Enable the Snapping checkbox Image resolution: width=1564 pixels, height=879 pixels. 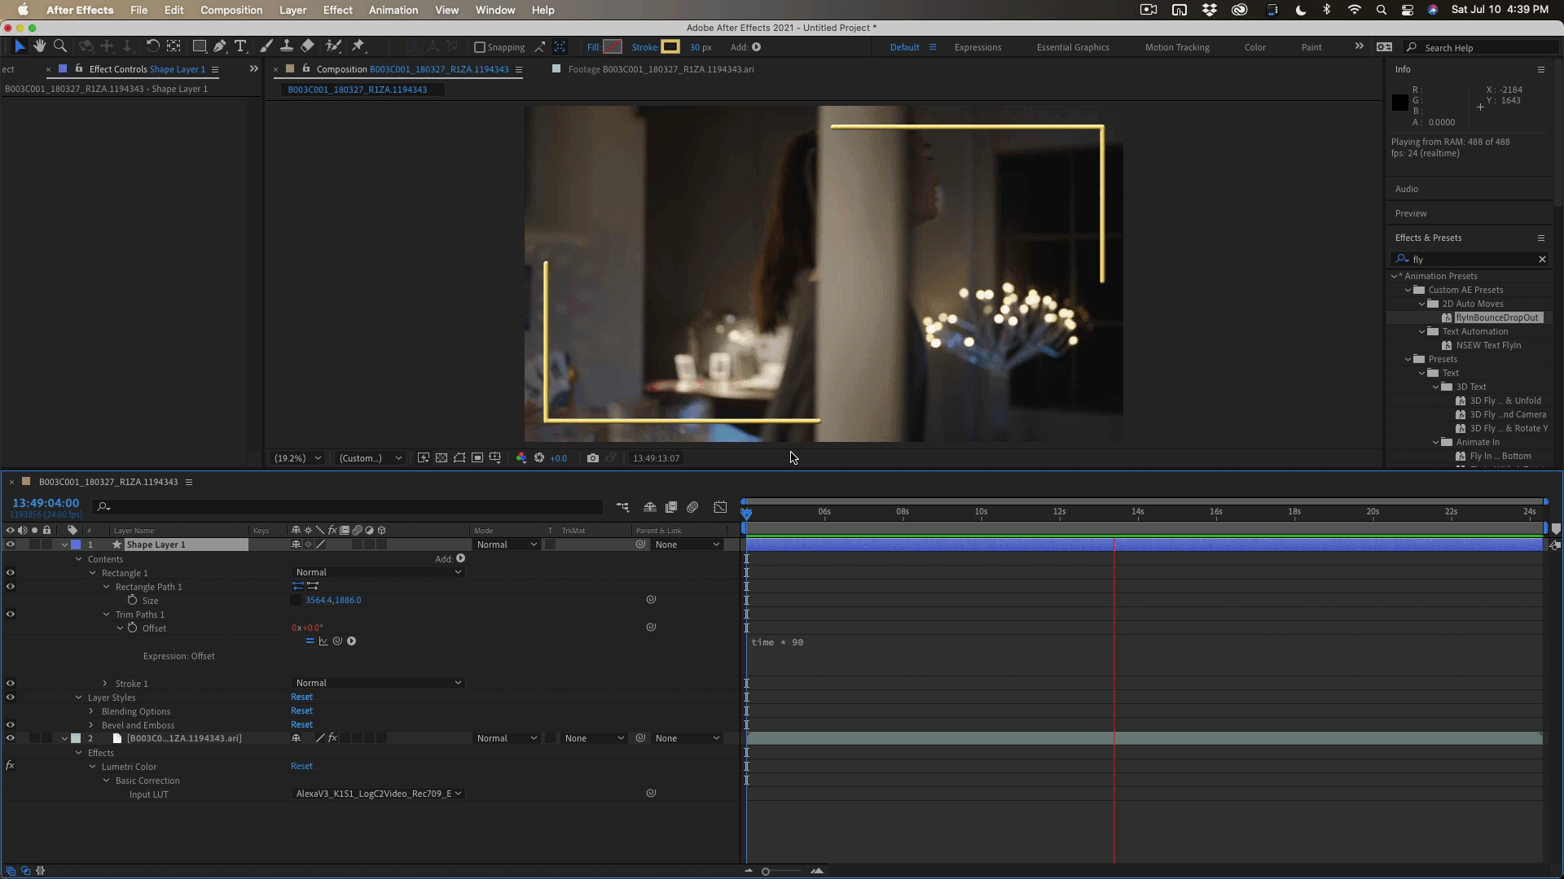pyautogui.click(x=480, y=47)
